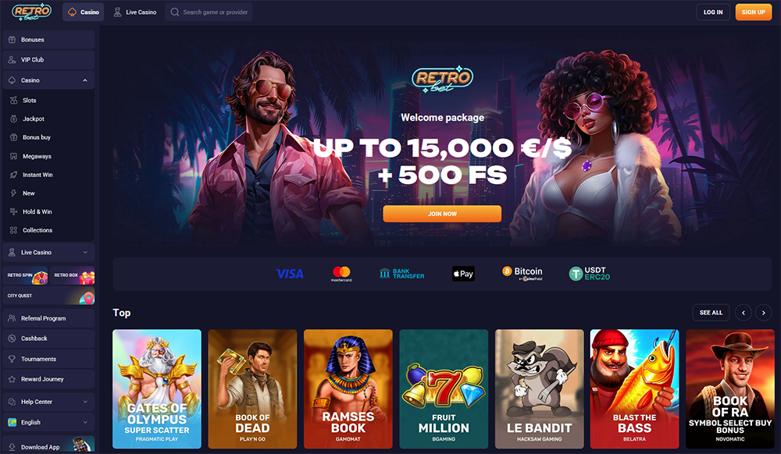Image resolution: width=781 pixels, height=454 pixels.
Task: Click the Retro Bet logo in header
Action: click(x=31, y=12)
